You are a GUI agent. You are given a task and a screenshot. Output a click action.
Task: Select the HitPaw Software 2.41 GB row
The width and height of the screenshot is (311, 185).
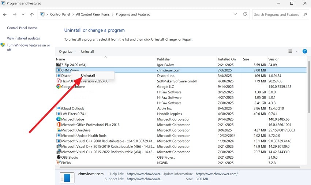tap(181, 103)
